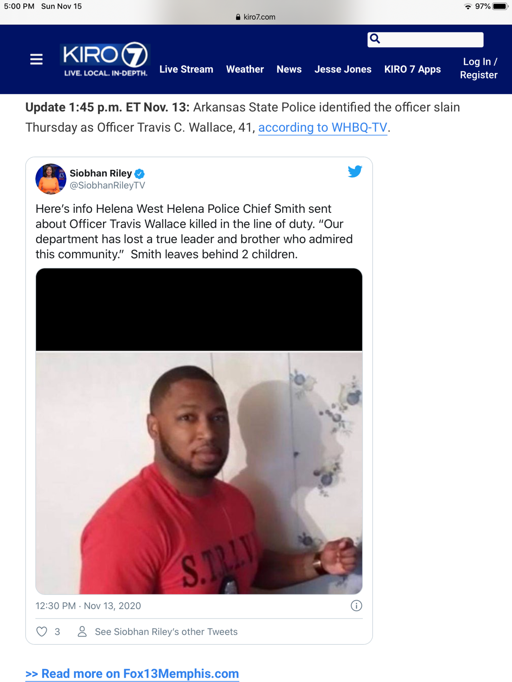512x682 pixels.
Task: Open 'Read more on Fox13Memphis.com' link
Action: point(132,673)
